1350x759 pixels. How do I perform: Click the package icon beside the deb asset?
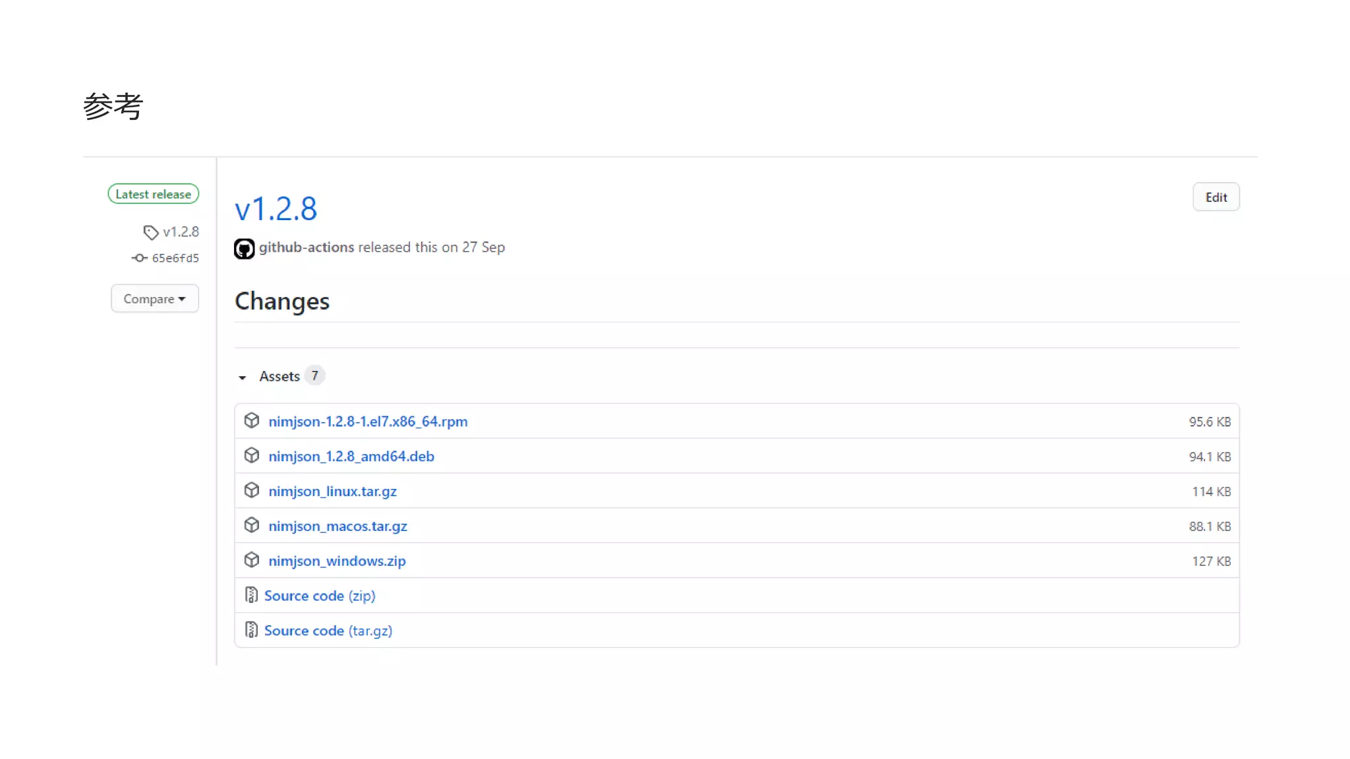point(251,455)
